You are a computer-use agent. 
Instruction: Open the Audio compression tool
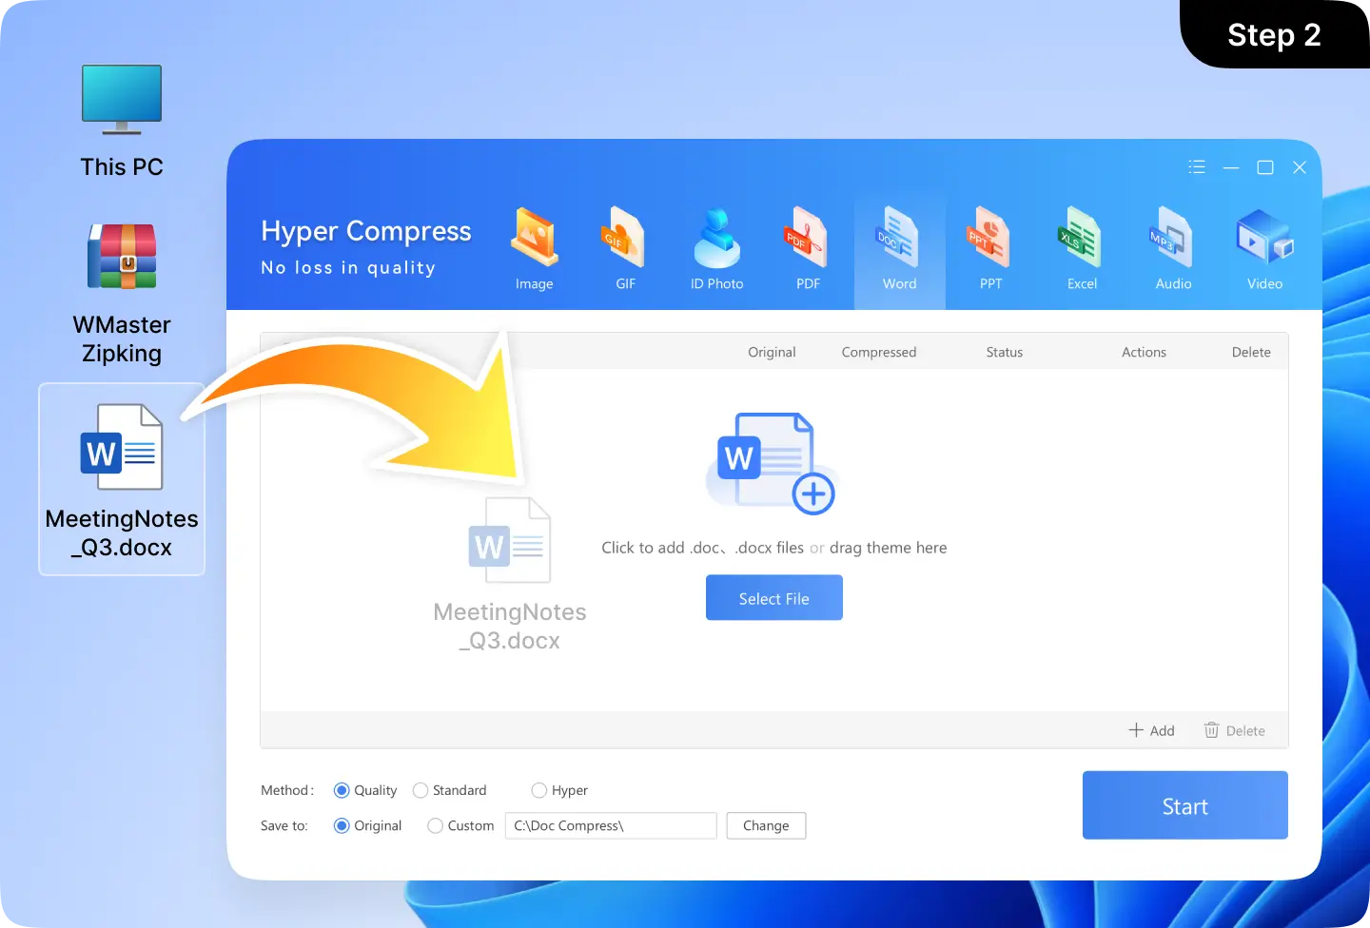(1173, 249)
